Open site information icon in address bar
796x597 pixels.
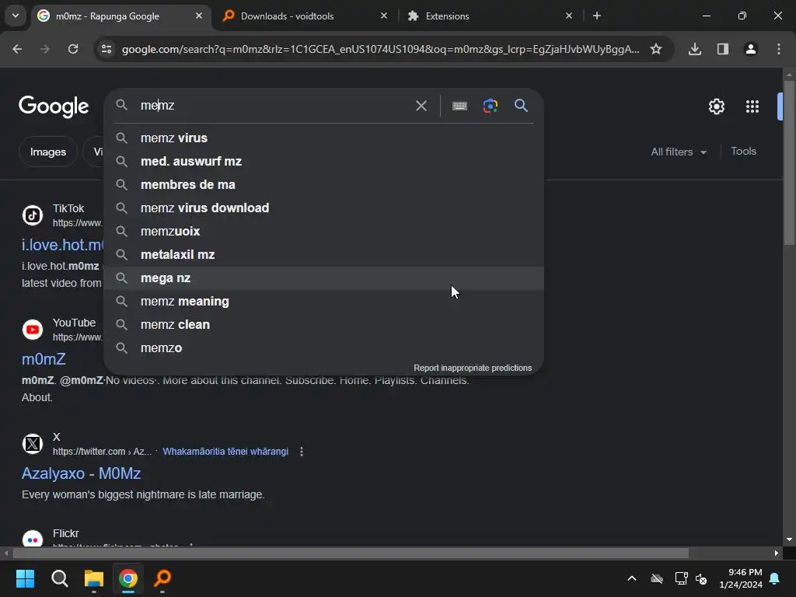(x=106, y=49)
